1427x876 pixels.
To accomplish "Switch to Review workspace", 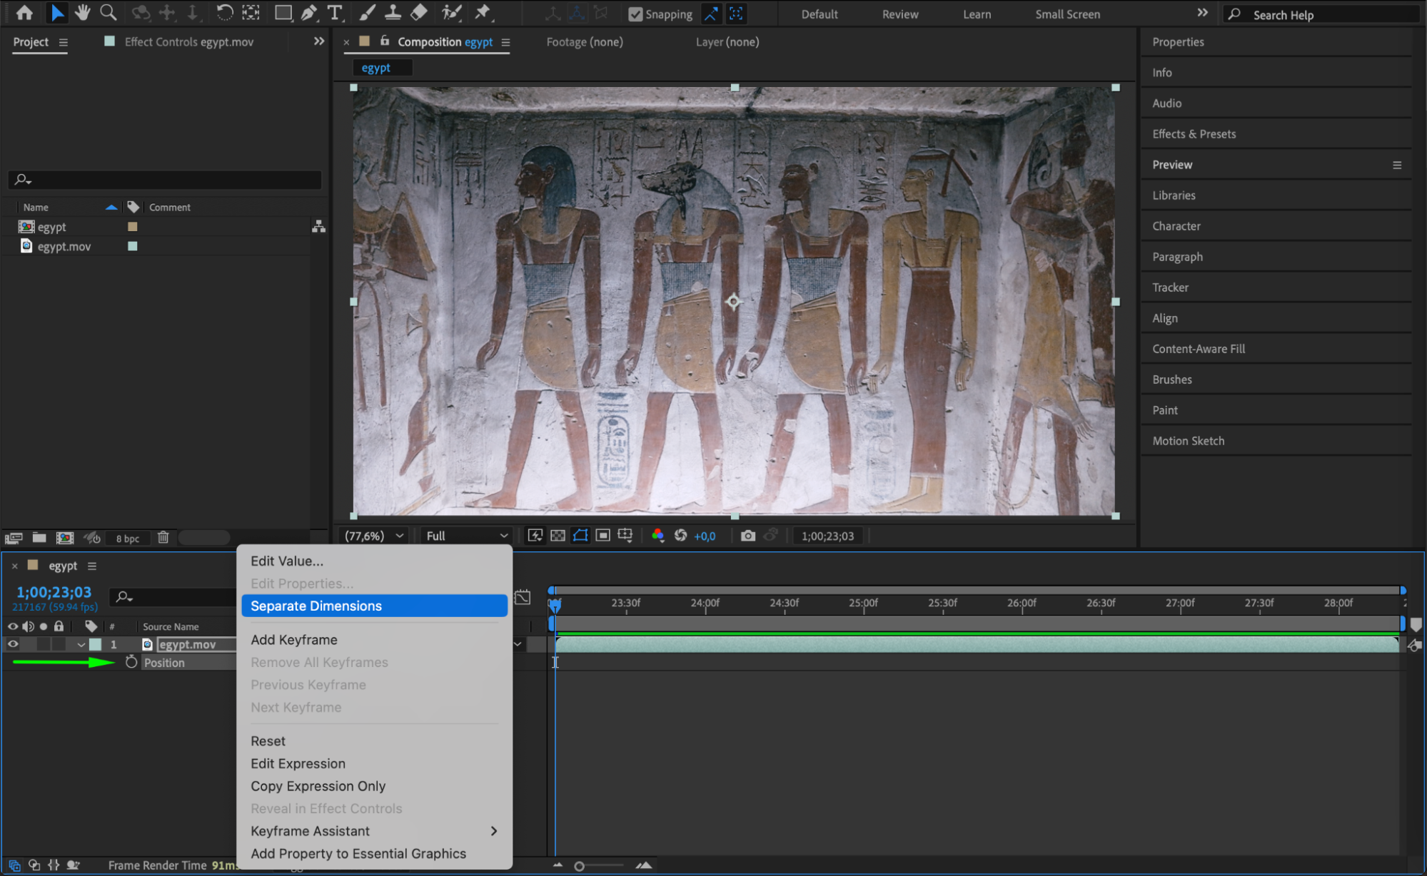I will (899, 14).
